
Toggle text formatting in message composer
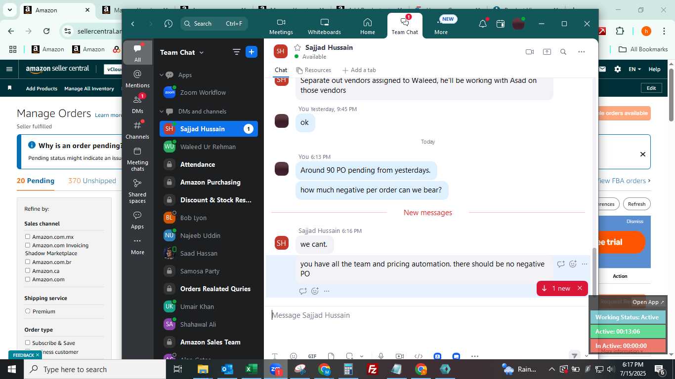click(275, 356)
